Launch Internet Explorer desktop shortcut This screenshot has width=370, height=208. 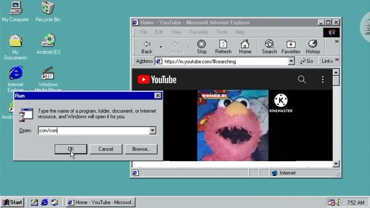[16, 79]
